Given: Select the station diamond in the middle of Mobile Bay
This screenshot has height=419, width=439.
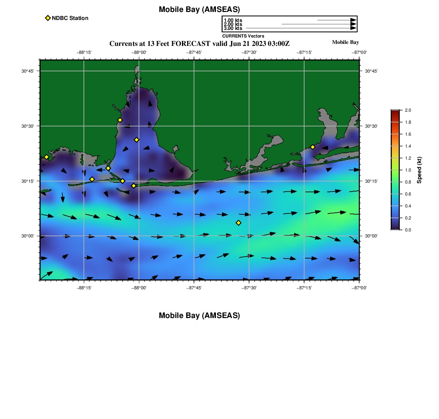Looking at the screenshot, I should [136, 140].
